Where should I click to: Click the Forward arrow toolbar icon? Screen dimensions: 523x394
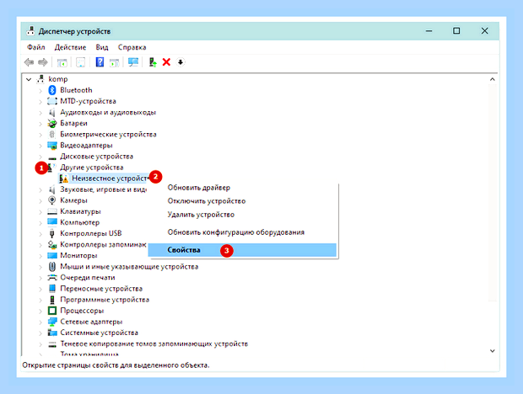(x=43, y=62)
